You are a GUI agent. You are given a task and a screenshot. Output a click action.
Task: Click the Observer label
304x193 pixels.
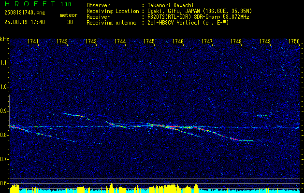click(x=98, y=5)
